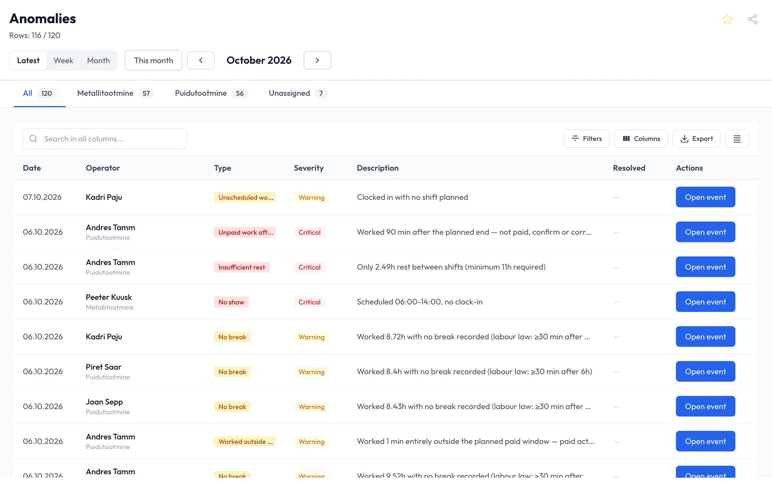Star the Anomalies page as favorite
The width and height of the screenshot is (772, 484).
click(x=727, y=19)
